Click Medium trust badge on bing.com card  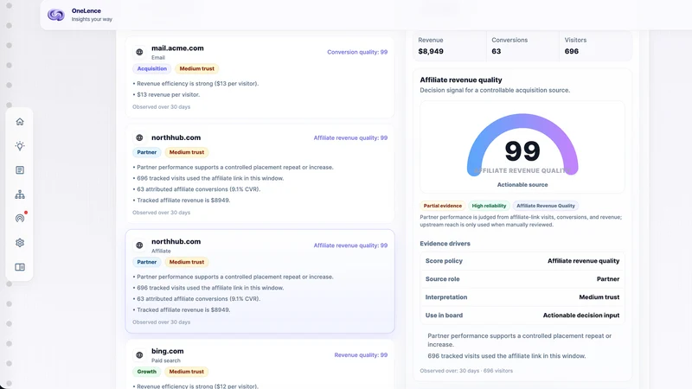click(x=187, y=372)
